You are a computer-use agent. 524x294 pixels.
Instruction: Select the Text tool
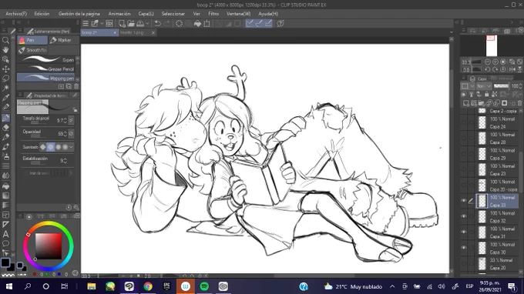pyautogui.click(x=5, y=234)
